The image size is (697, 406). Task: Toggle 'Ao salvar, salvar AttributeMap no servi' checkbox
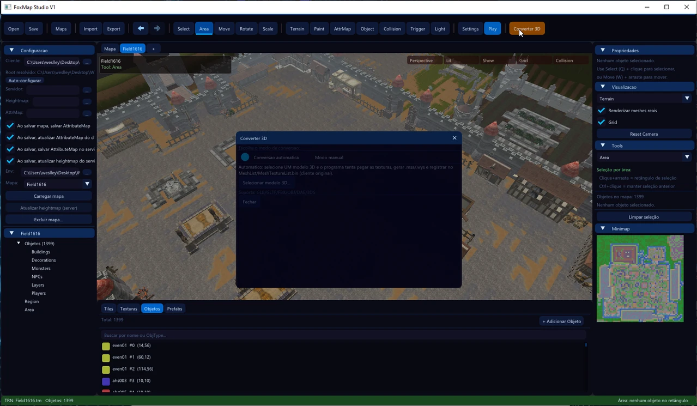[10, 149]
